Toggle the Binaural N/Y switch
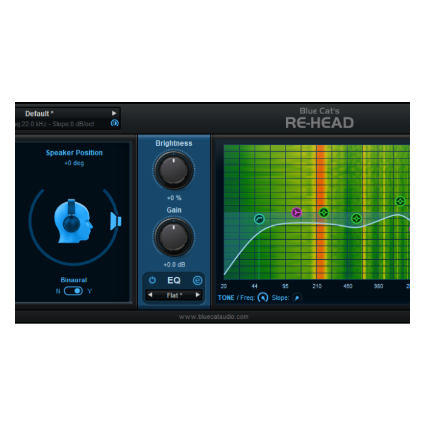The width and height of the screenshot is (425, 425). point(73,291)
